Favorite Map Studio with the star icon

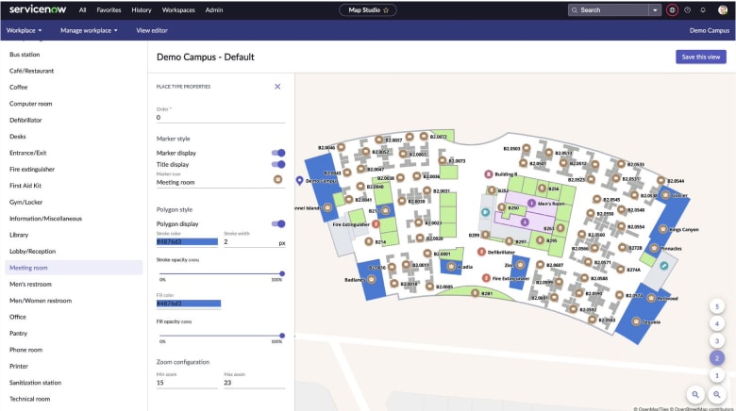tap(386, 10)
